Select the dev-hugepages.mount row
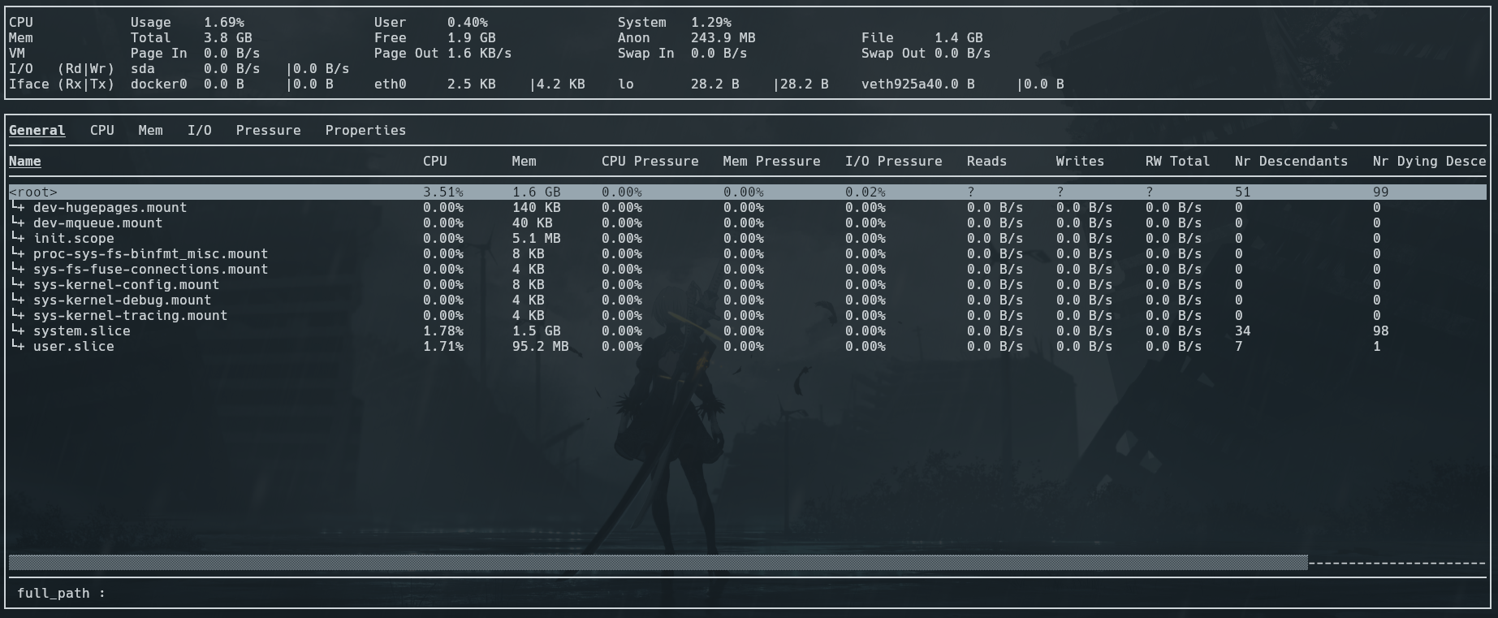Image resolution: width=1498 pixels, height=618 pixels. 110,208
